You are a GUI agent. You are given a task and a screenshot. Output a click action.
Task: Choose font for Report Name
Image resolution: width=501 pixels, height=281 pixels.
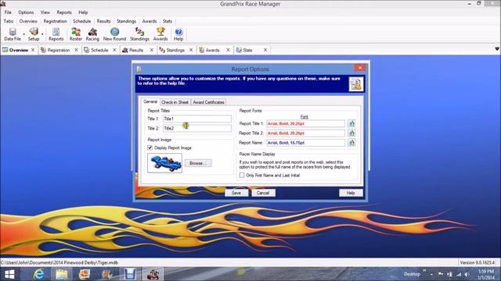[351, 142]
